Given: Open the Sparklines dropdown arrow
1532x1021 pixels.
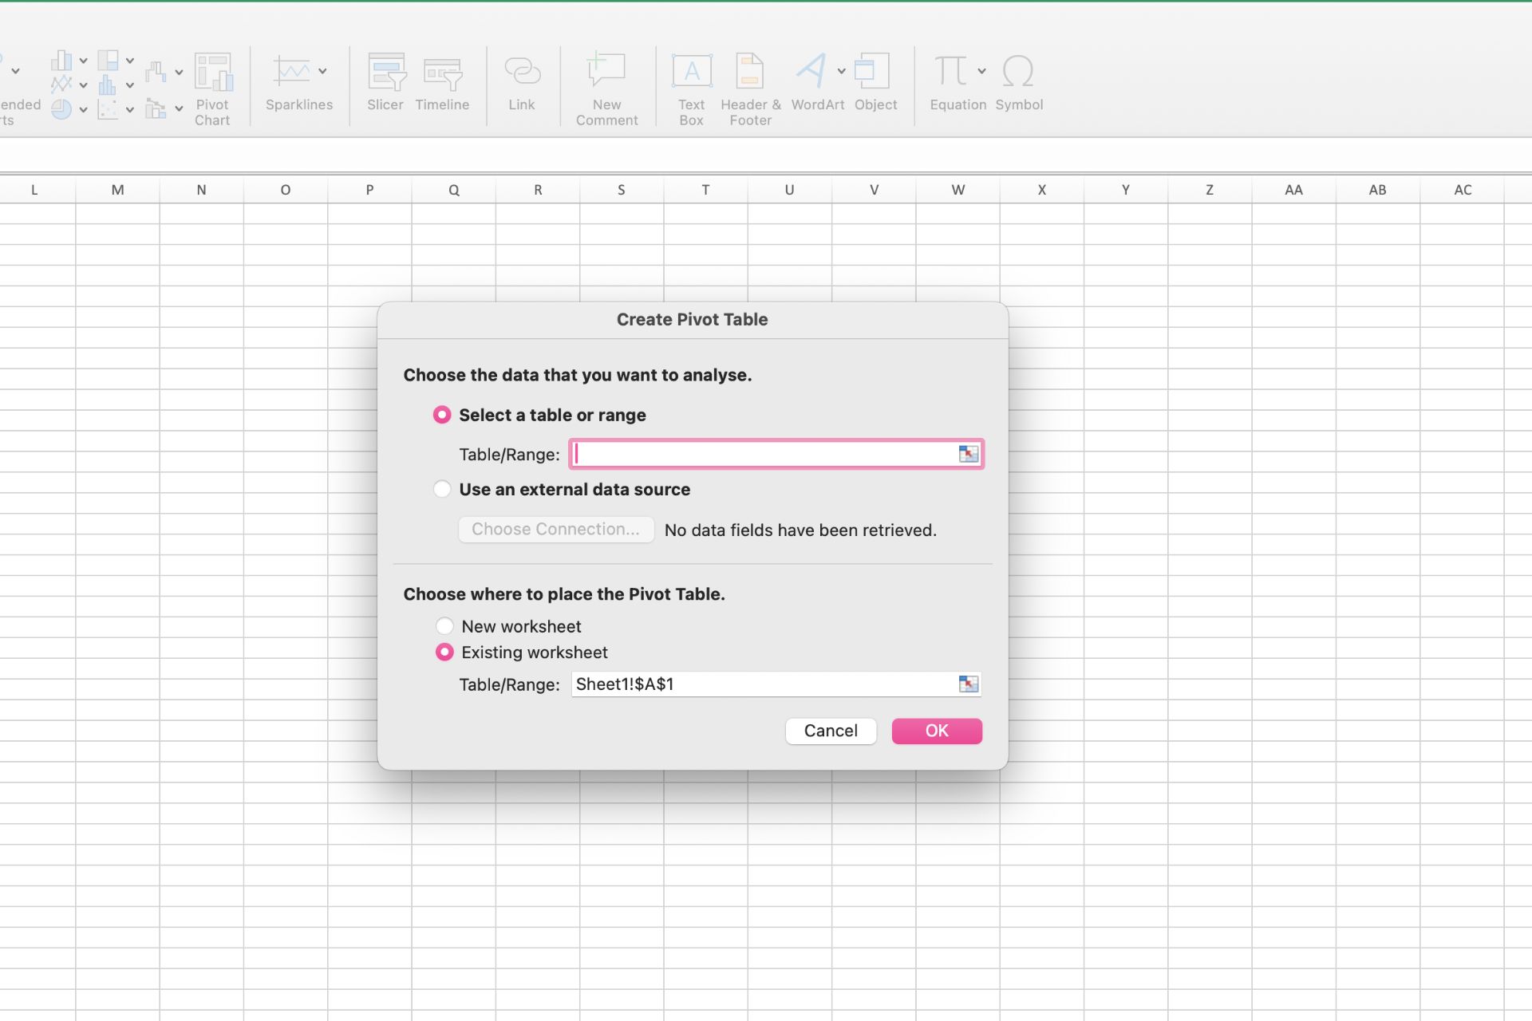Looking at the screenshot, I should coord(322,71).
